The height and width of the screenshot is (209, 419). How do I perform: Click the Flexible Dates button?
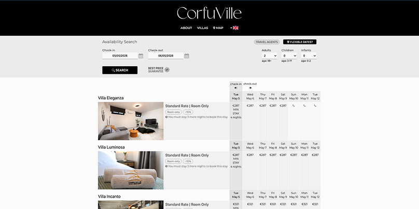300,42
